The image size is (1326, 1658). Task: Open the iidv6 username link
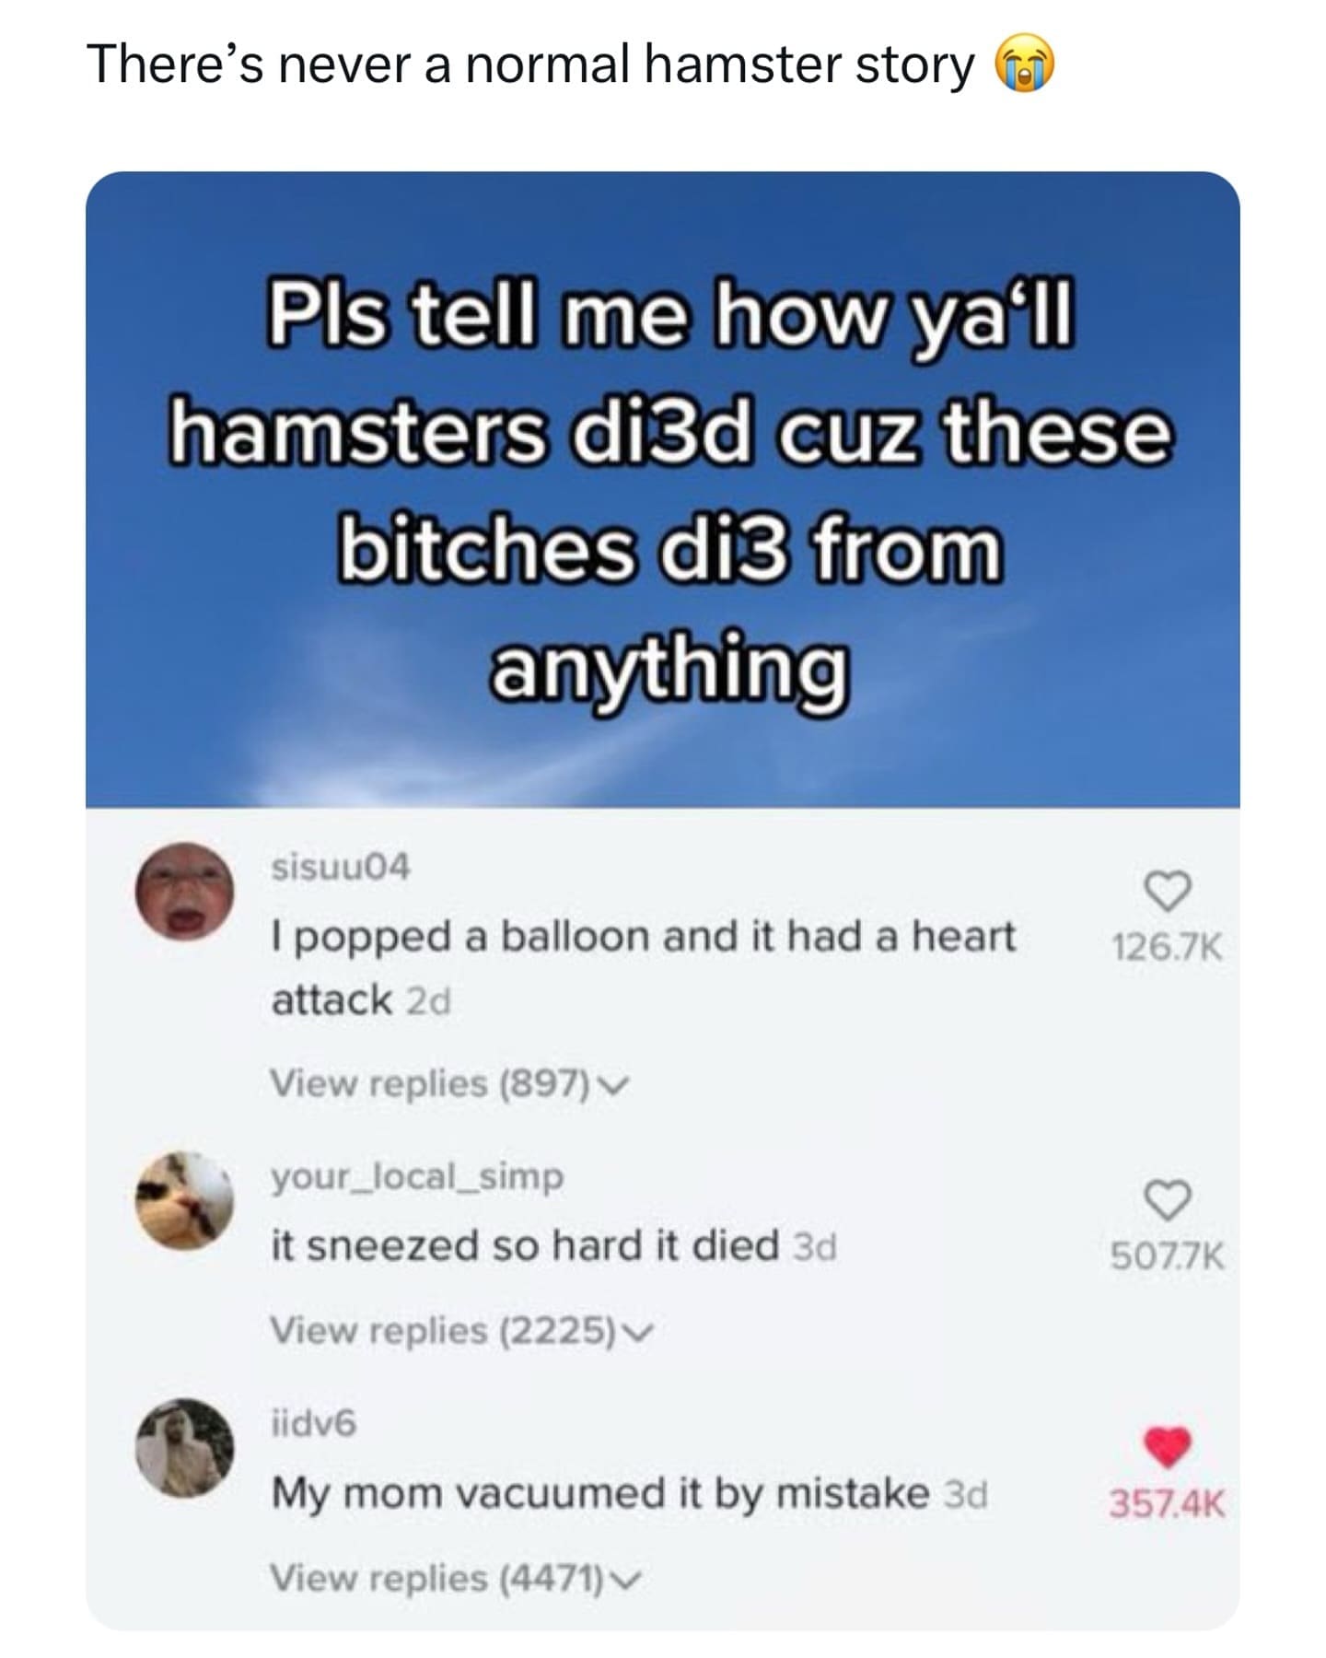(313, 1423)
